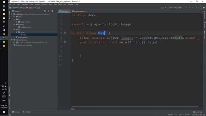
Task: Open the File menu
Action: coord(10,5)
